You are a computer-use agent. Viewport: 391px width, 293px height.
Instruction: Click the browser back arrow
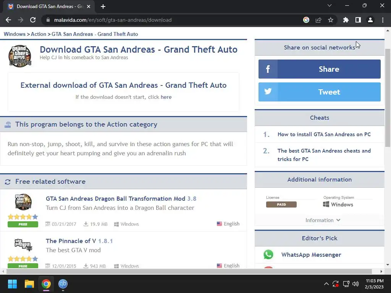coord(8,20)
